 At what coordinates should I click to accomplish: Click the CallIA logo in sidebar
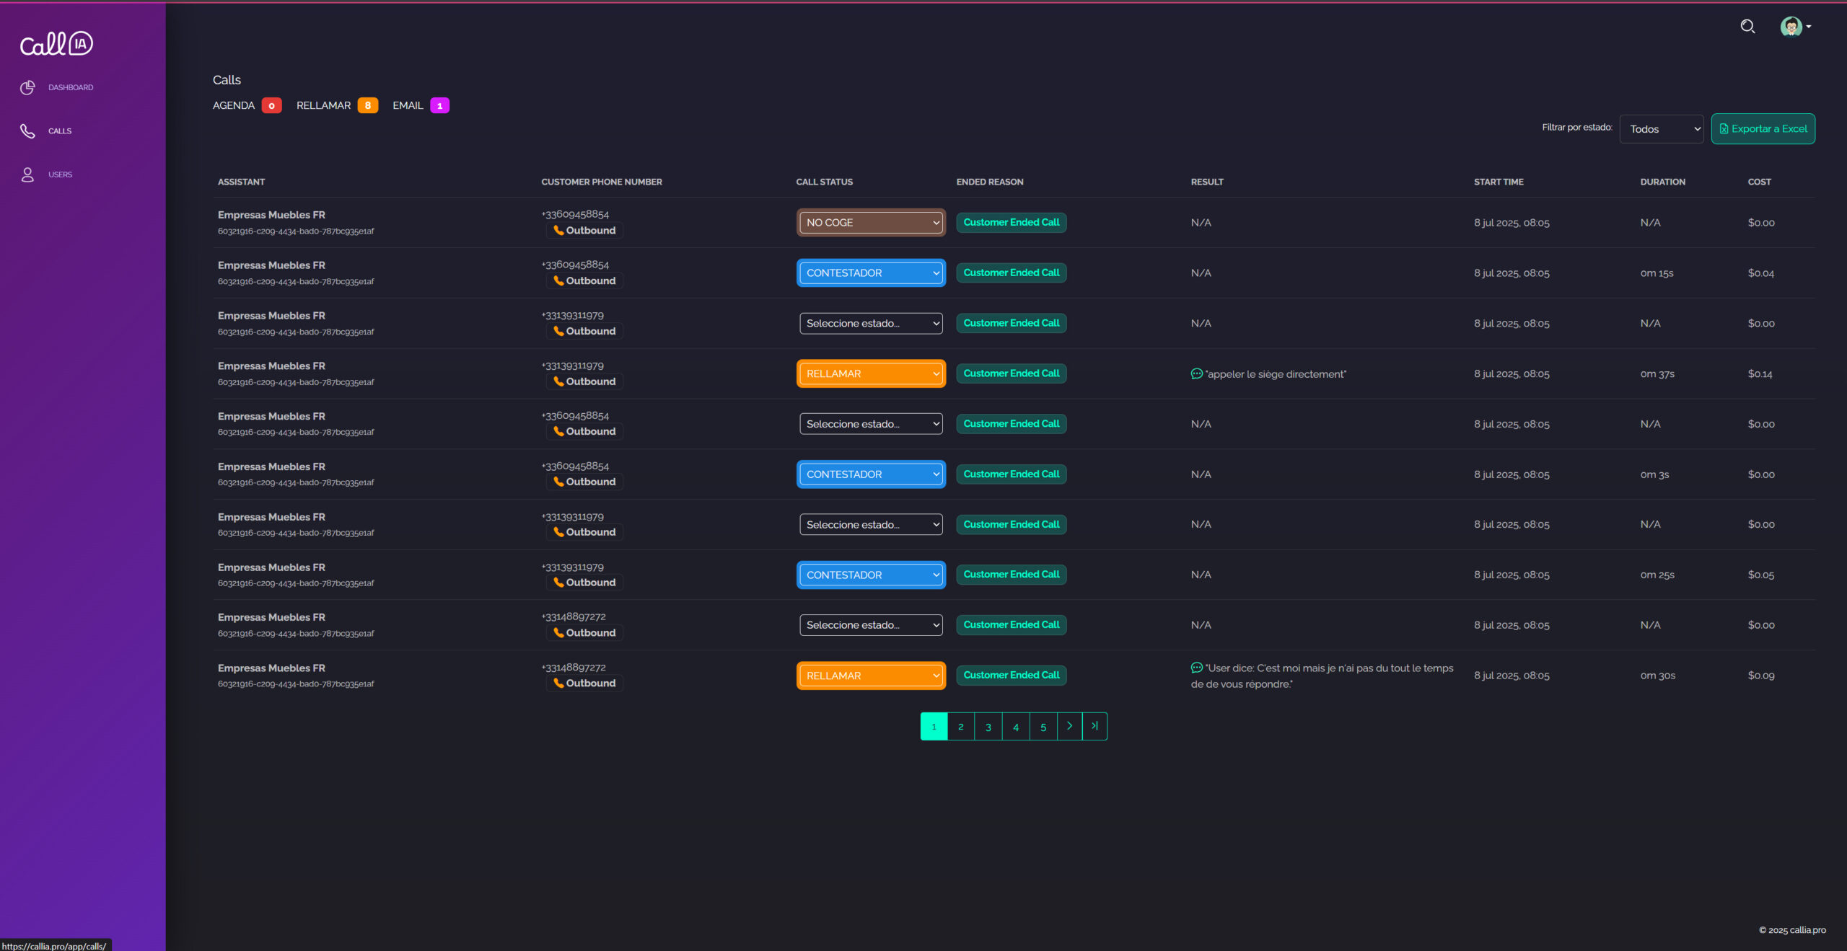[56, 44]
